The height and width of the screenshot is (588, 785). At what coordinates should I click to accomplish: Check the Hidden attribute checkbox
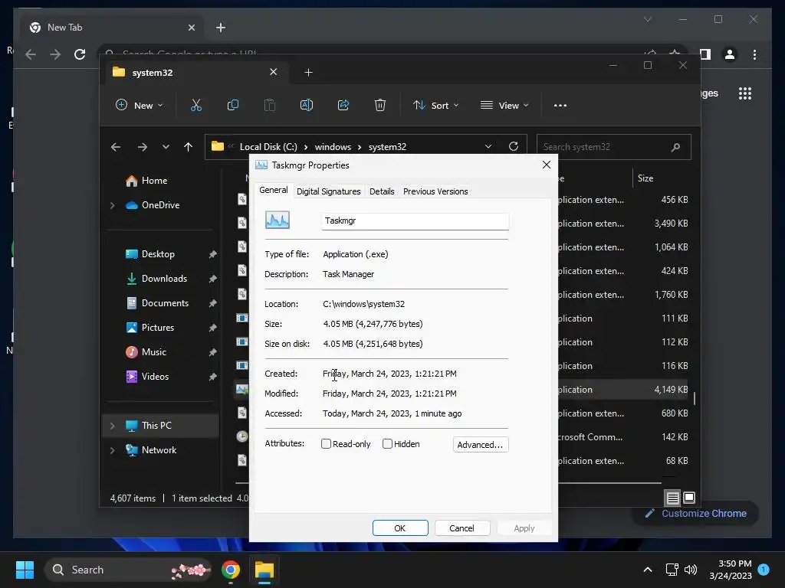[x=388, y=444]
